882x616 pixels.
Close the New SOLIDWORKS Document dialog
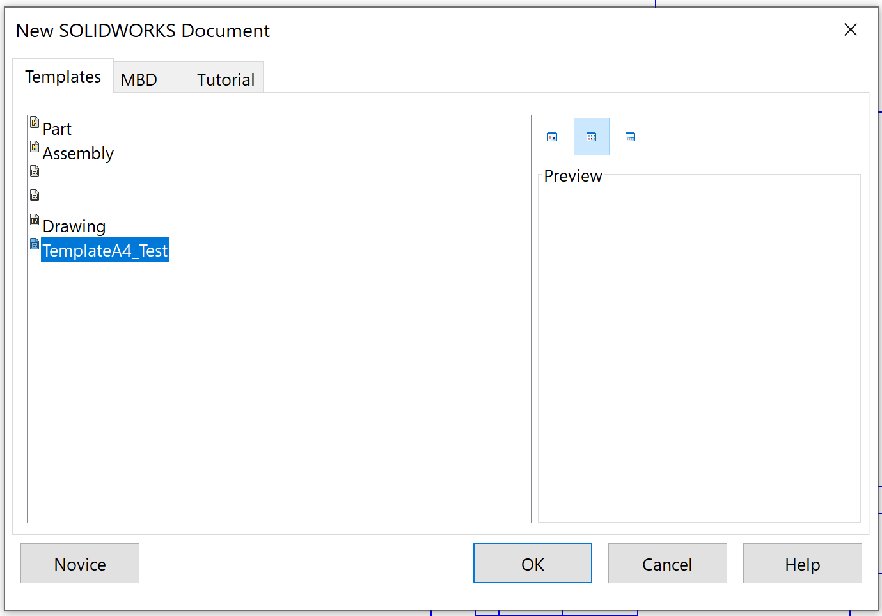pyautogui.click(x=850, y=29)
